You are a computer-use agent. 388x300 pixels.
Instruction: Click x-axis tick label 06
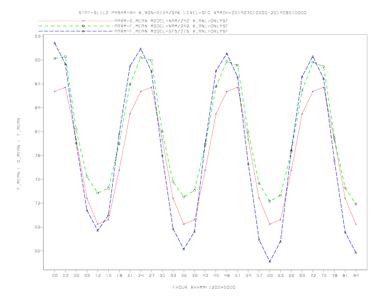(76, 275)
